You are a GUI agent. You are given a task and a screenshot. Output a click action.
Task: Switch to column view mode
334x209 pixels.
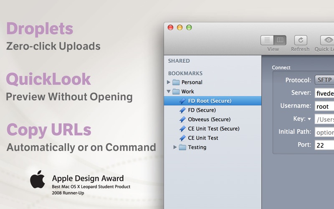280,40
